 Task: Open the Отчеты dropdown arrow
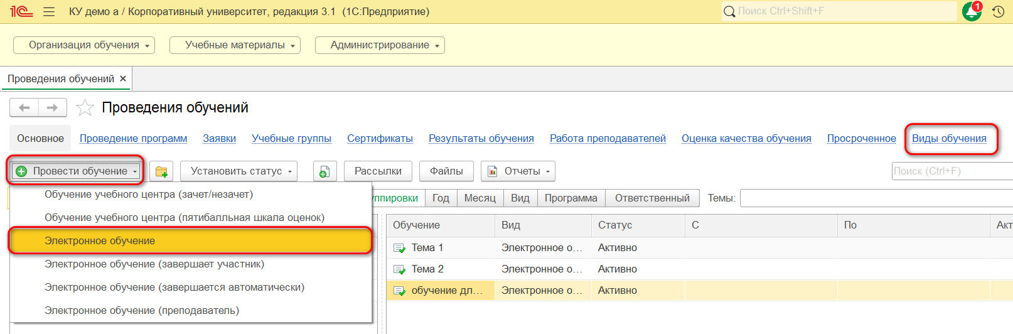pos(548,171)
